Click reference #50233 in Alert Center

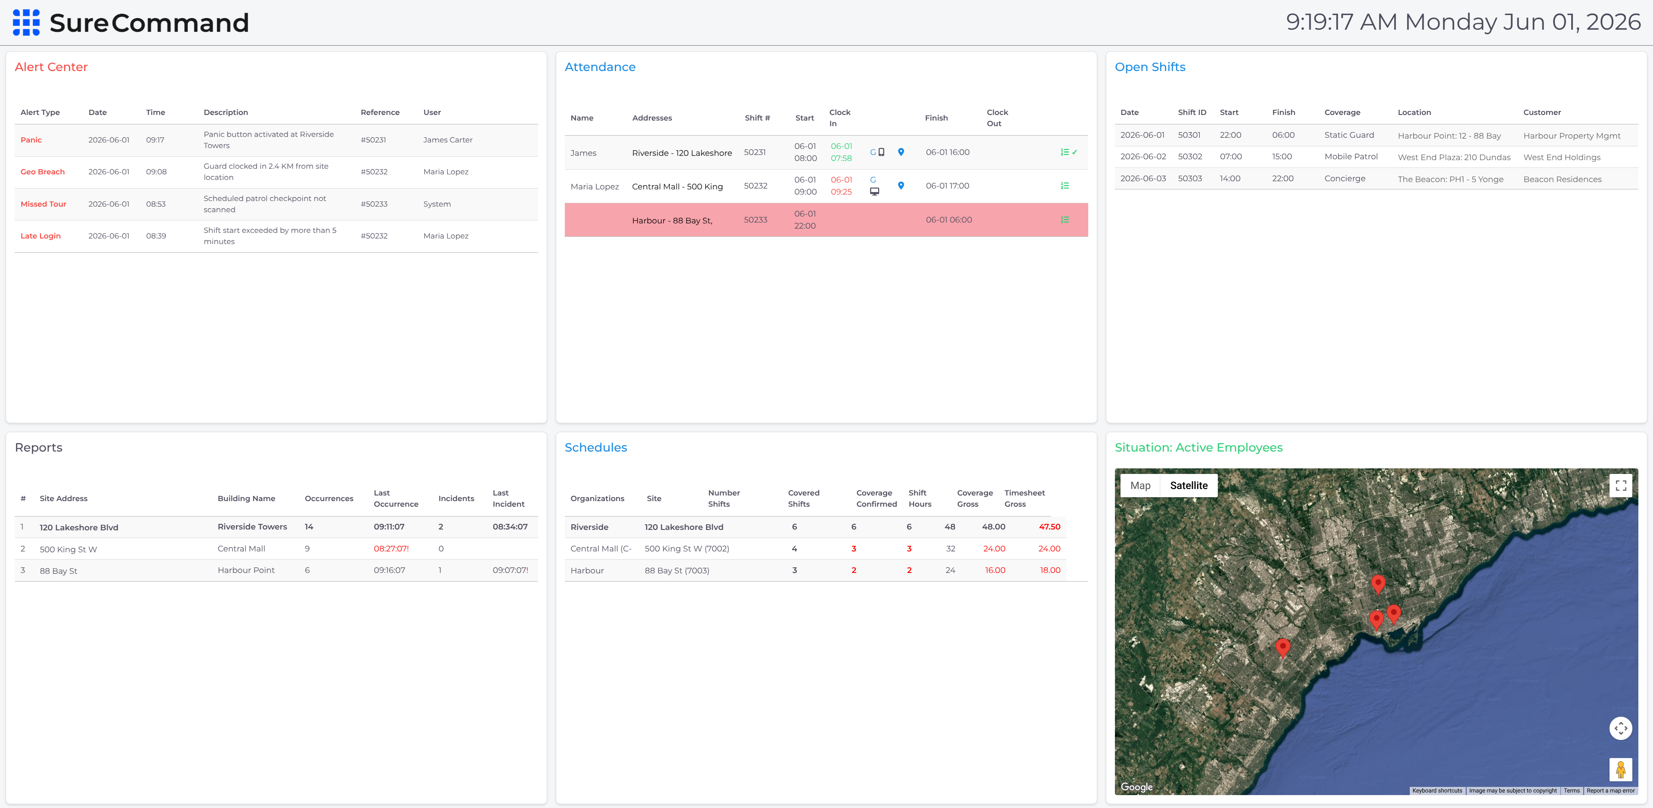[x=374, y=204]
